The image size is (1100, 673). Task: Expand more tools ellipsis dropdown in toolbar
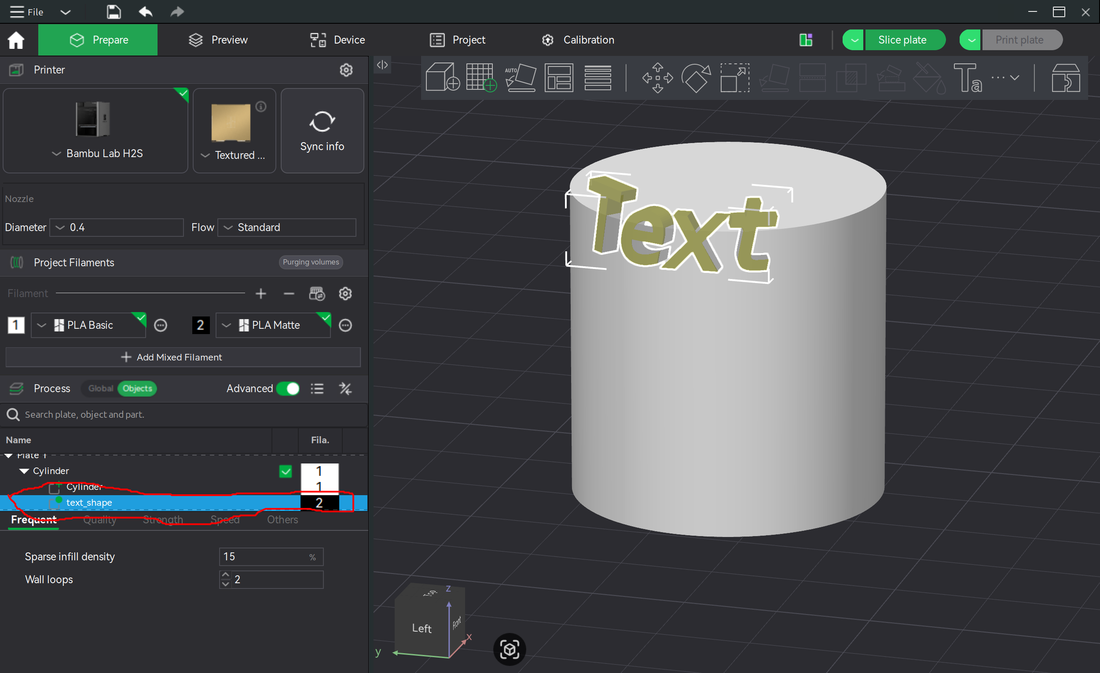1005,78
